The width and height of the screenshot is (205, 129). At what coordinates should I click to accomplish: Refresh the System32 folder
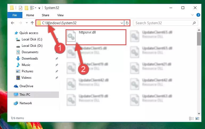click(127, 23)
